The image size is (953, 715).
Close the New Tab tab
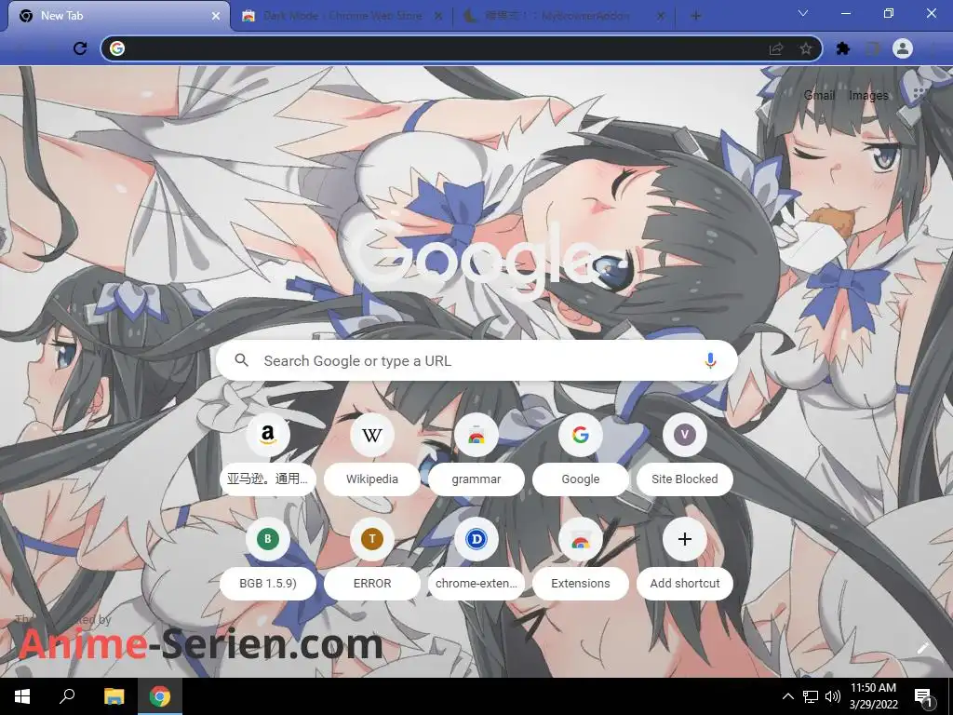pos(215,16)
